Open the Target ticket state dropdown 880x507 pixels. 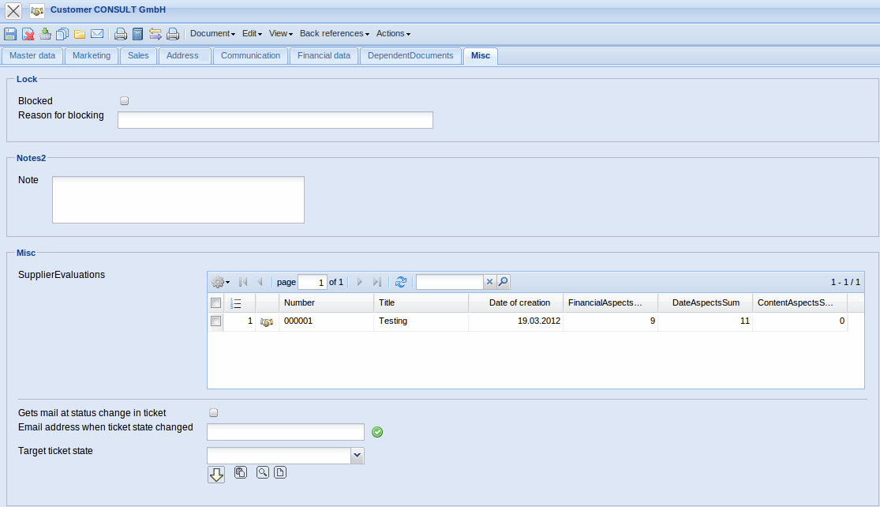pos(358,456)
